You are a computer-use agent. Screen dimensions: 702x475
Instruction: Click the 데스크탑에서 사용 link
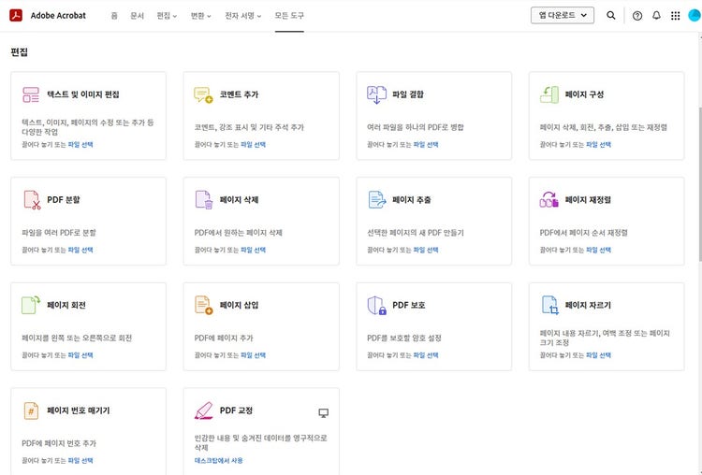pyautogui.click(x=218, y=460)
